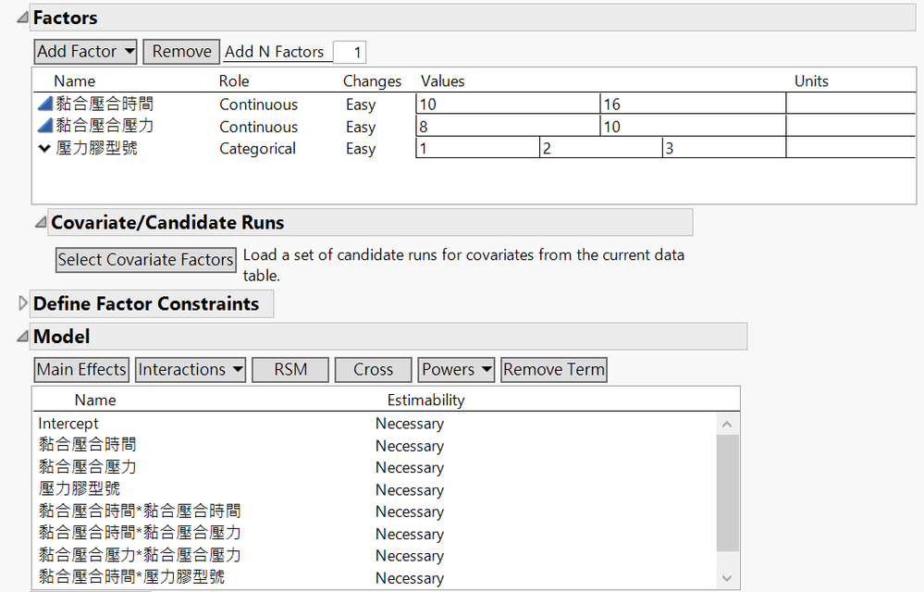
Task: Open the categorical factor chevron for 壓力膠型號
Action: click(x=45, y=148)
